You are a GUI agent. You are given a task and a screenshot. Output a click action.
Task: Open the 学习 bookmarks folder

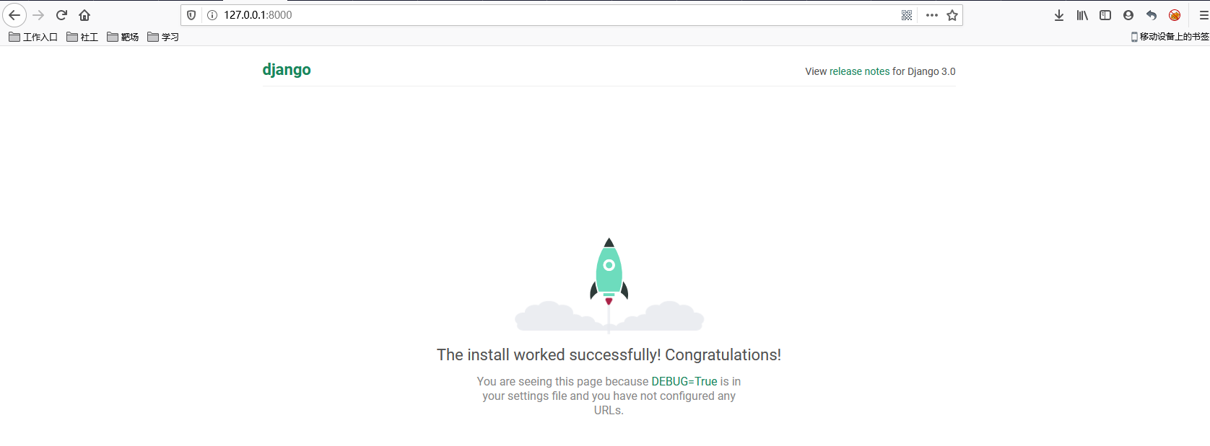click(x=163, y=37)
